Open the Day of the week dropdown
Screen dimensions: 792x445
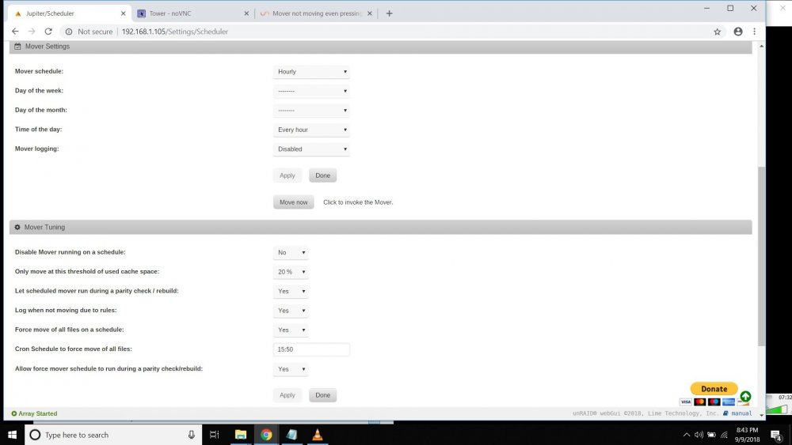click(311, 91)
